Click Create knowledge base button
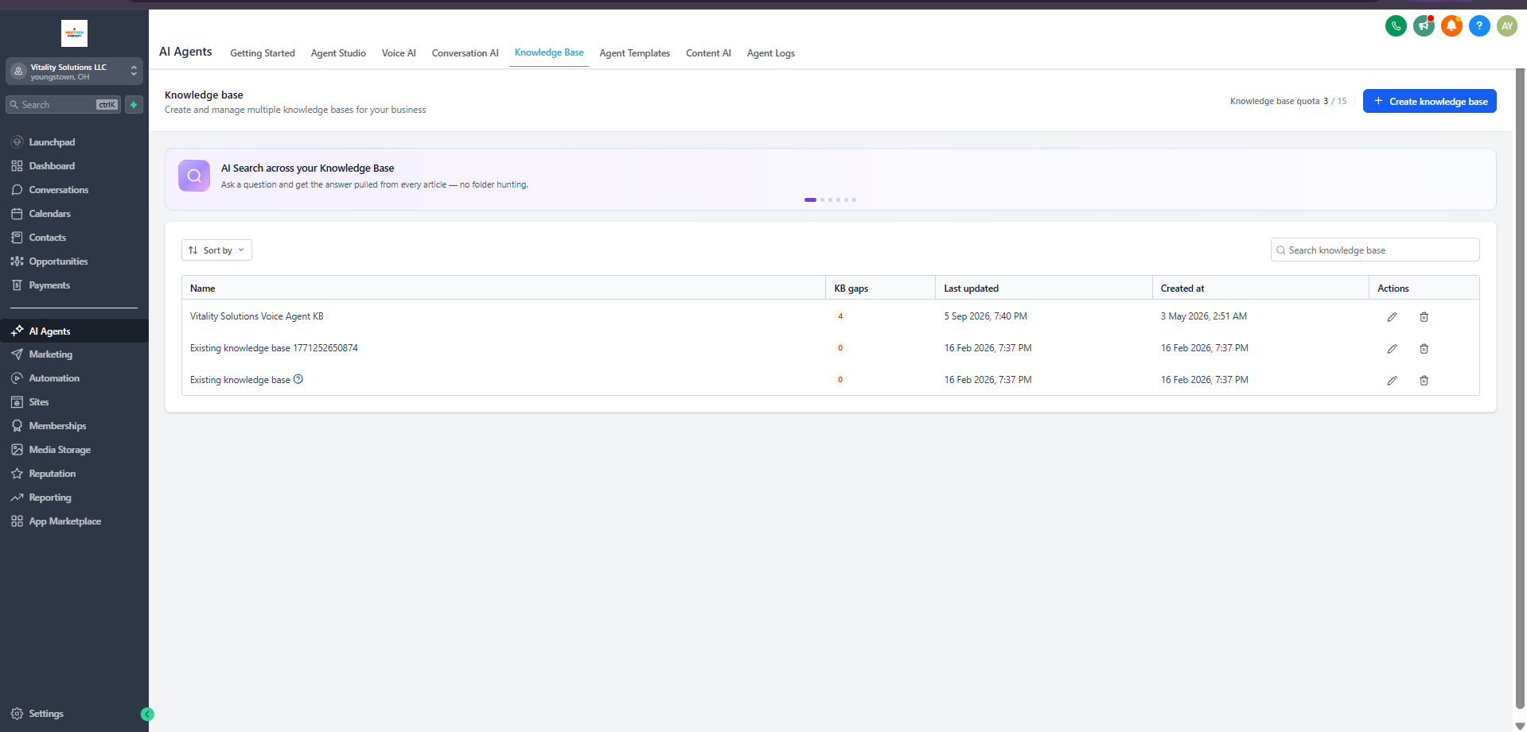The image size is (1527, 732). [x=1430, y=101]
